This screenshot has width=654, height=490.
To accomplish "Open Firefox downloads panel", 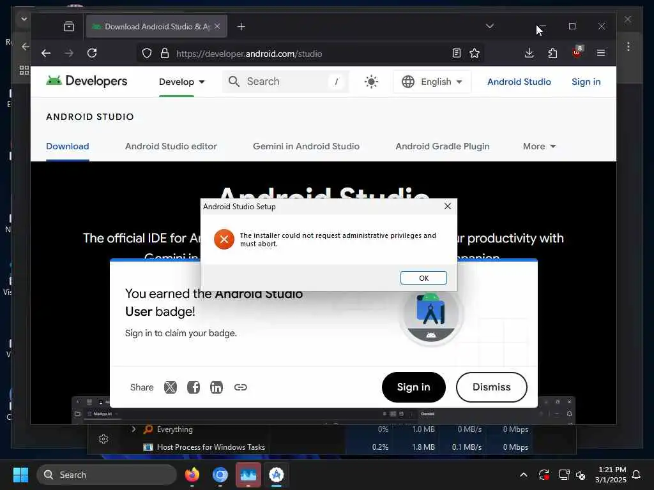I will 529,53.
